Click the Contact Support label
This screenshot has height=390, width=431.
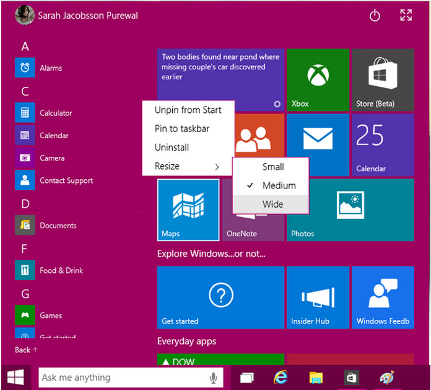(x=66, y=180)
